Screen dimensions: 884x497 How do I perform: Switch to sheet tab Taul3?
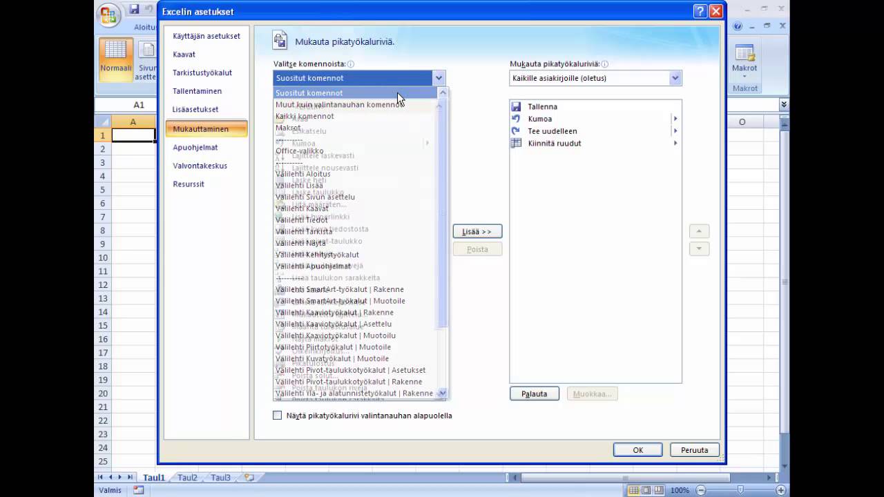[221, 478]
